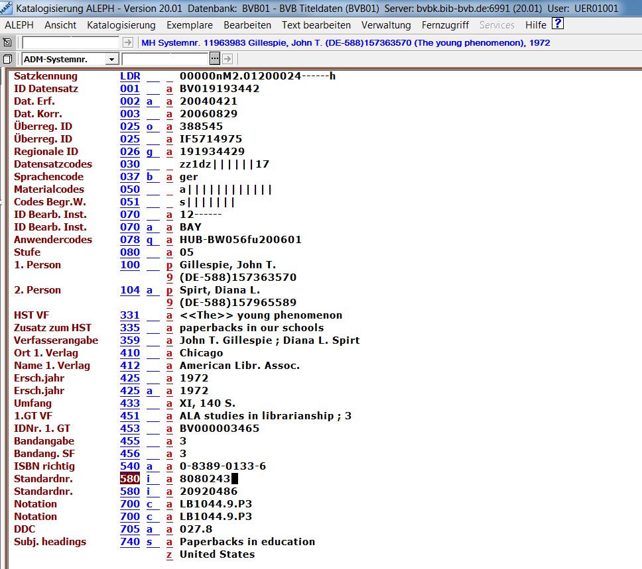Screen dimensions: 642x569
Task: Click field tag 740 for Subj. headings
Action: (x=130, y=542)
